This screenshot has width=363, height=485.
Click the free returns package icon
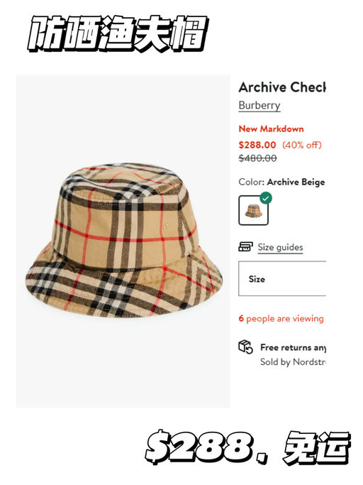[245, 347]
